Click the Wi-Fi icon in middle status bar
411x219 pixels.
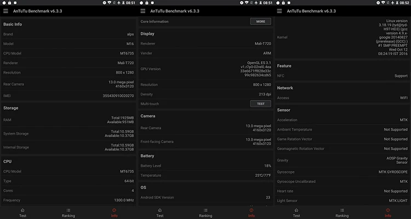coord(247,3)
